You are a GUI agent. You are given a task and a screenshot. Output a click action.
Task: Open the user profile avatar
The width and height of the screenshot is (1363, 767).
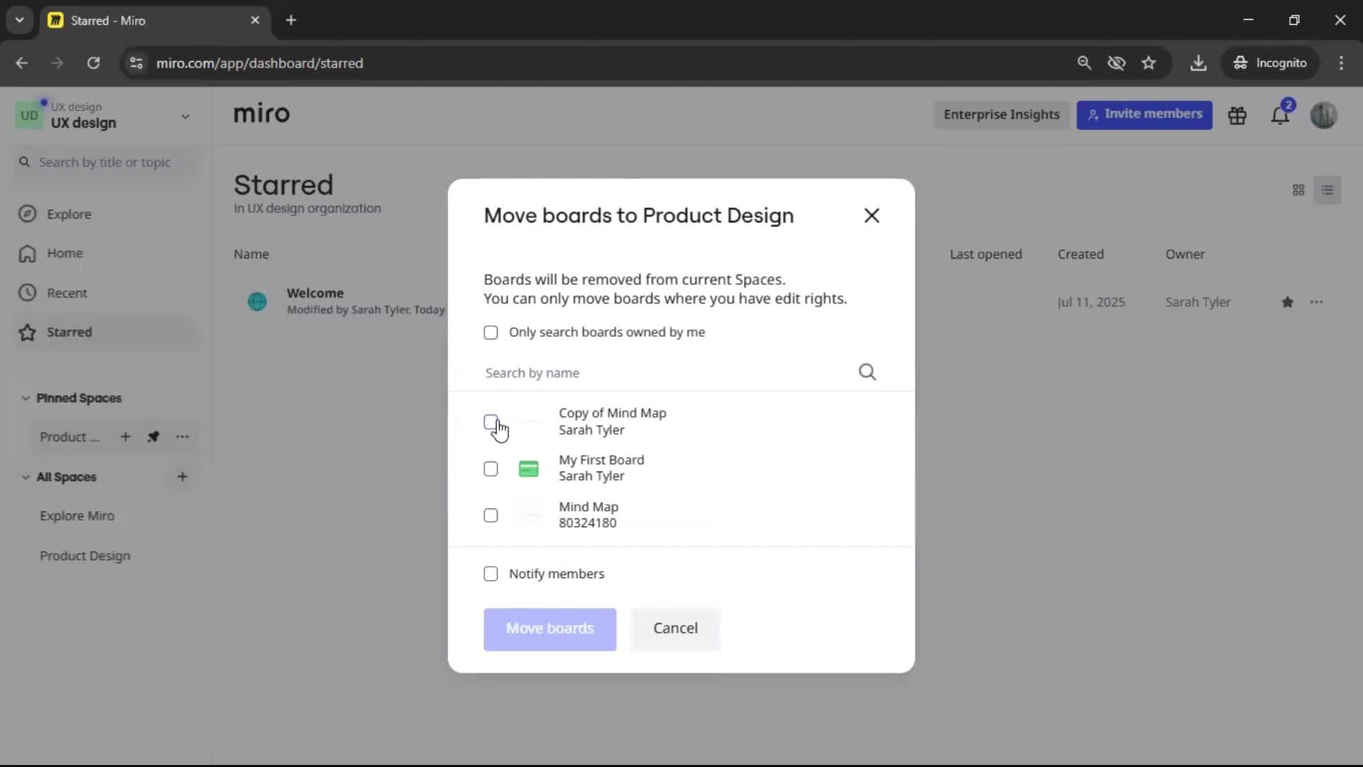pyautogui.click(x=1324, y=115)
